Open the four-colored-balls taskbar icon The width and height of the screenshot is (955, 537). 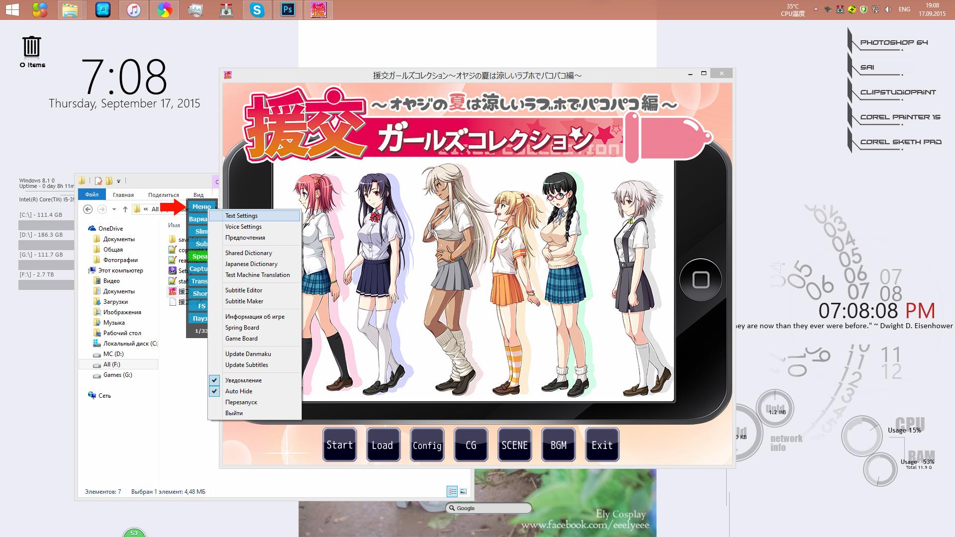point(39,9)
